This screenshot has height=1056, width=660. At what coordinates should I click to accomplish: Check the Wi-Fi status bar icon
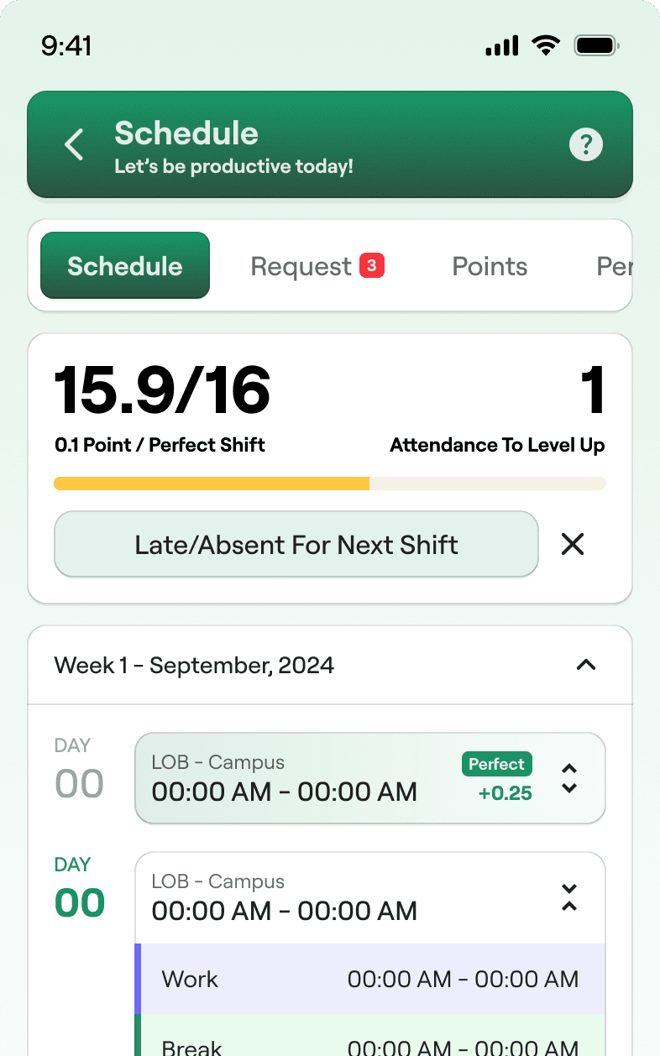(x=546, y=45)
